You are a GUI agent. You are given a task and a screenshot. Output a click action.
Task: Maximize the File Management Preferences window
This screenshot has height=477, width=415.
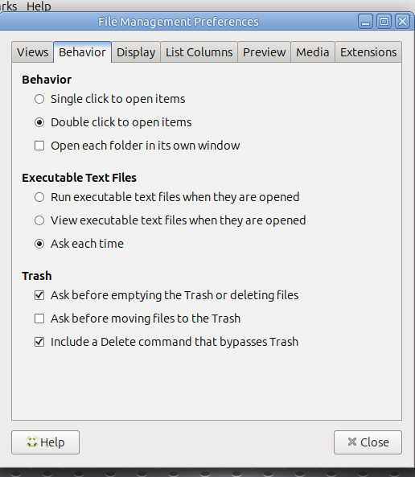(384, 22)
